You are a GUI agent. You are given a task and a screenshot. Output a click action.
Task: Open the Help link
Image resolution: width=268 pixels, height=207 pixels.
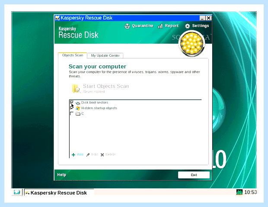tap(61, 175)
